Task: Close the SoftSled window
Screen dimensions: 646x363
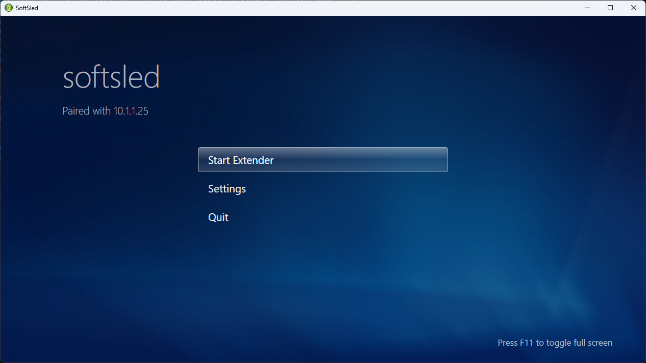Action: 634,8
